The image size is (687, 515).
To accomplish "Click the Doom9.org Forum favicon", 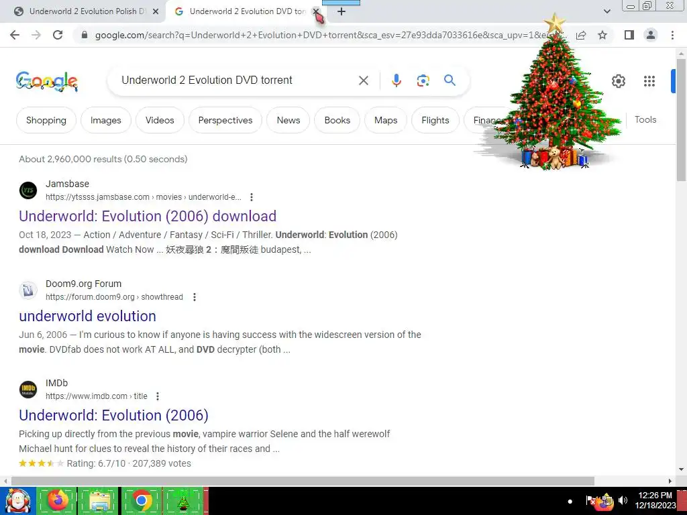I will click(x=28, y=290).
